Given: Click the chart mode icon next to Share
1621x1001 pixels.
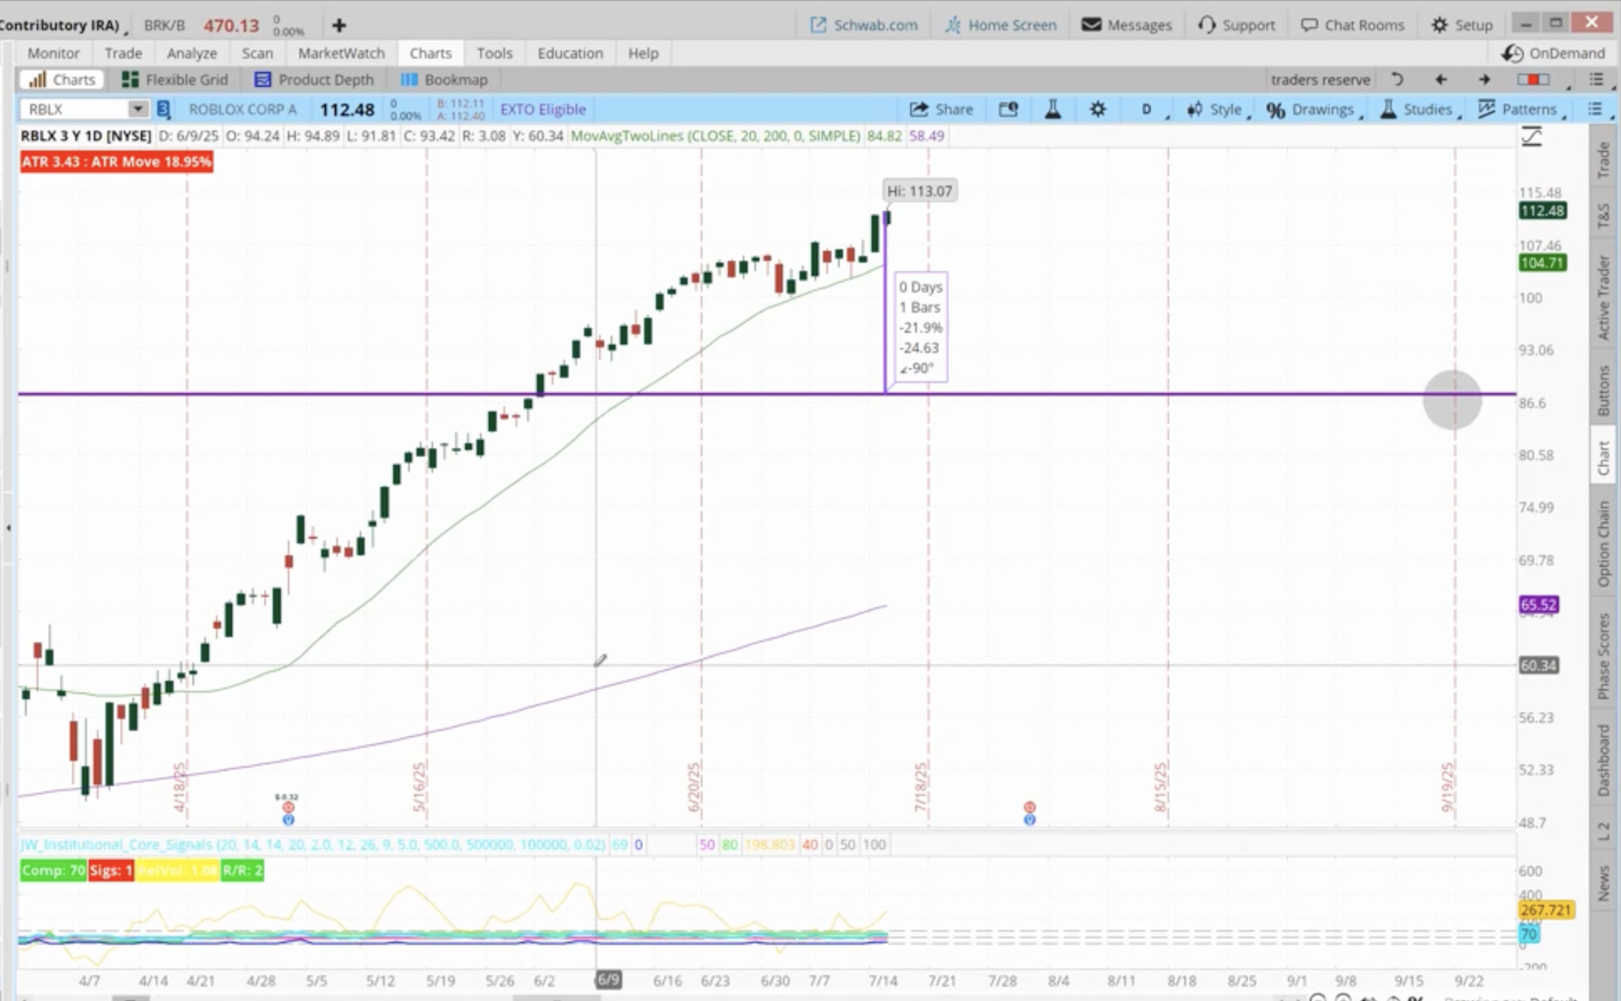Looking at the screenshot, I should [x=1009, y=109].
